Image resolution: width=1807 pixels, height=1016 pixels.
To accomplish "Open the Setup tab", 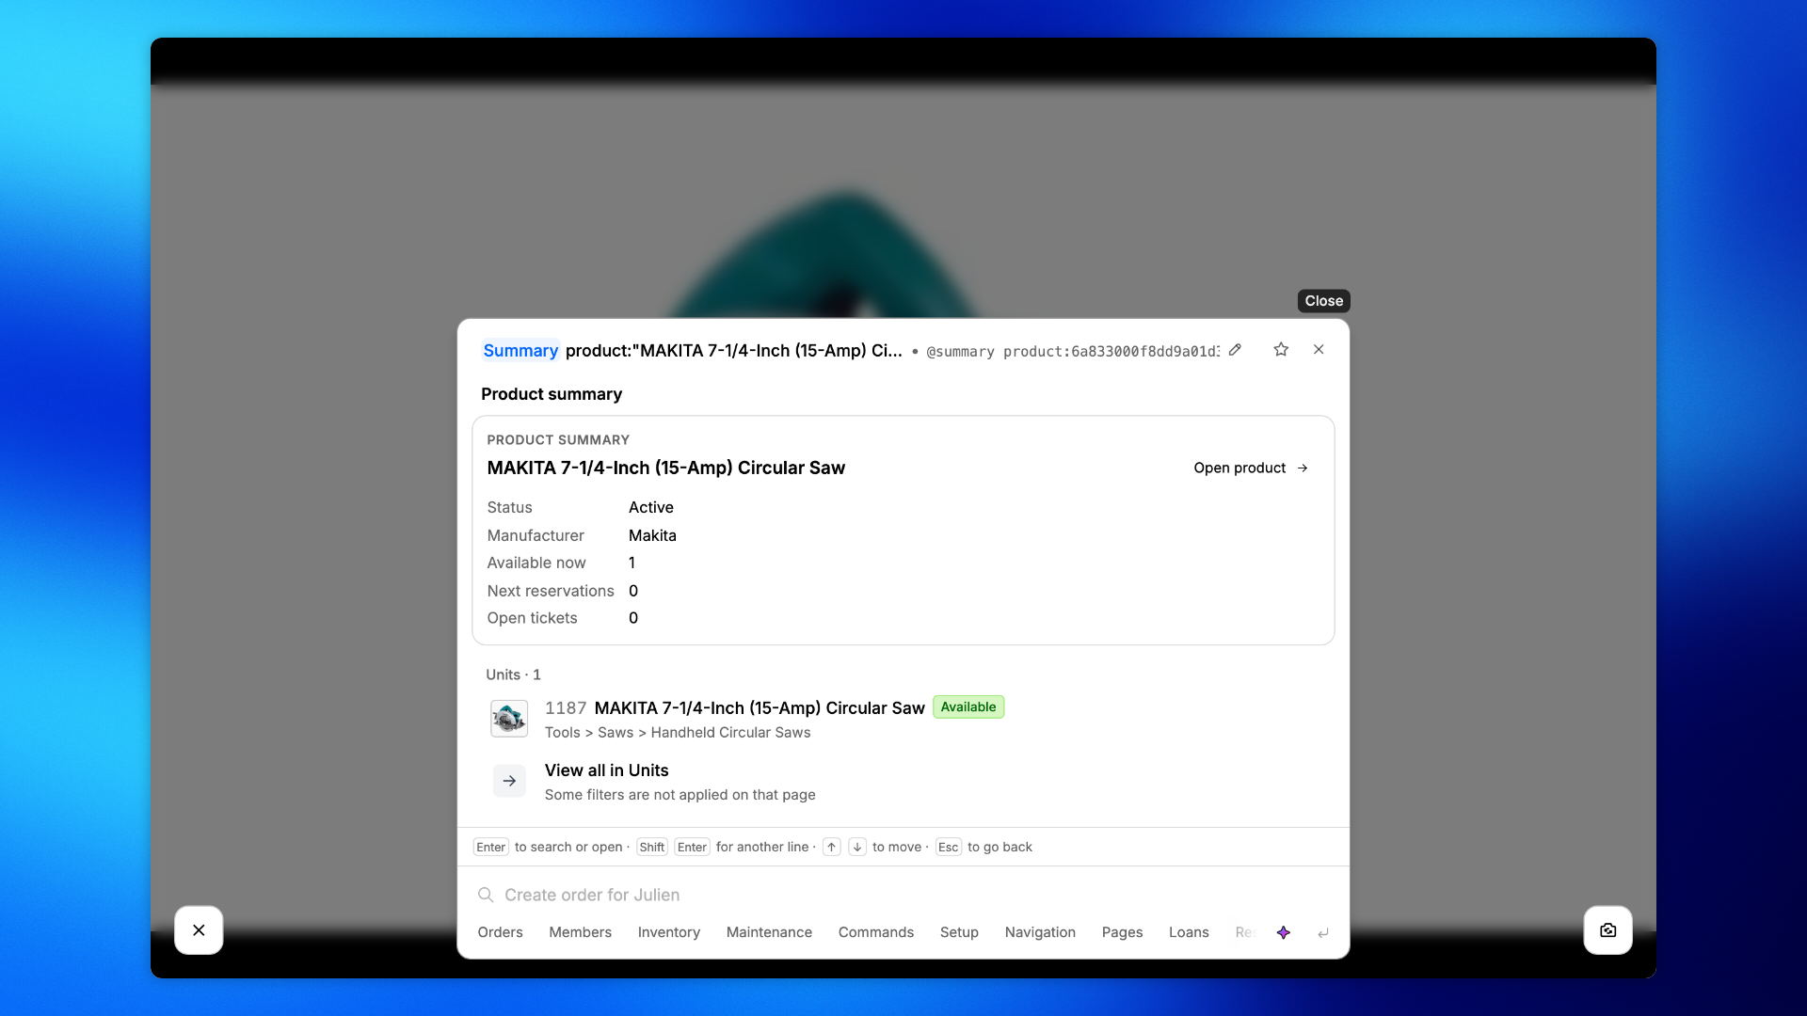I will (x=959, y=932).
